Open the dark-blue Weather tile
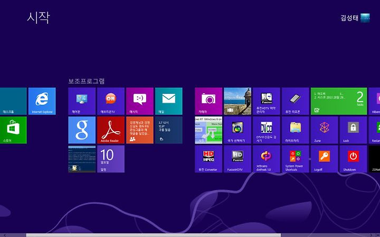 [x=169, y=130]
